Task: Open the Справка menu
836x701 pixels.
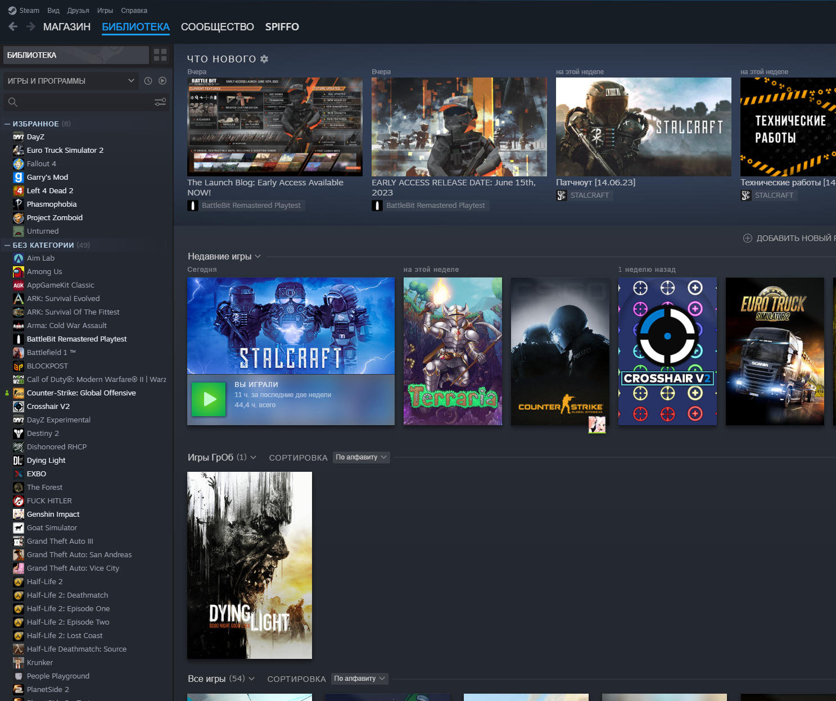Action: coord(134,11)
